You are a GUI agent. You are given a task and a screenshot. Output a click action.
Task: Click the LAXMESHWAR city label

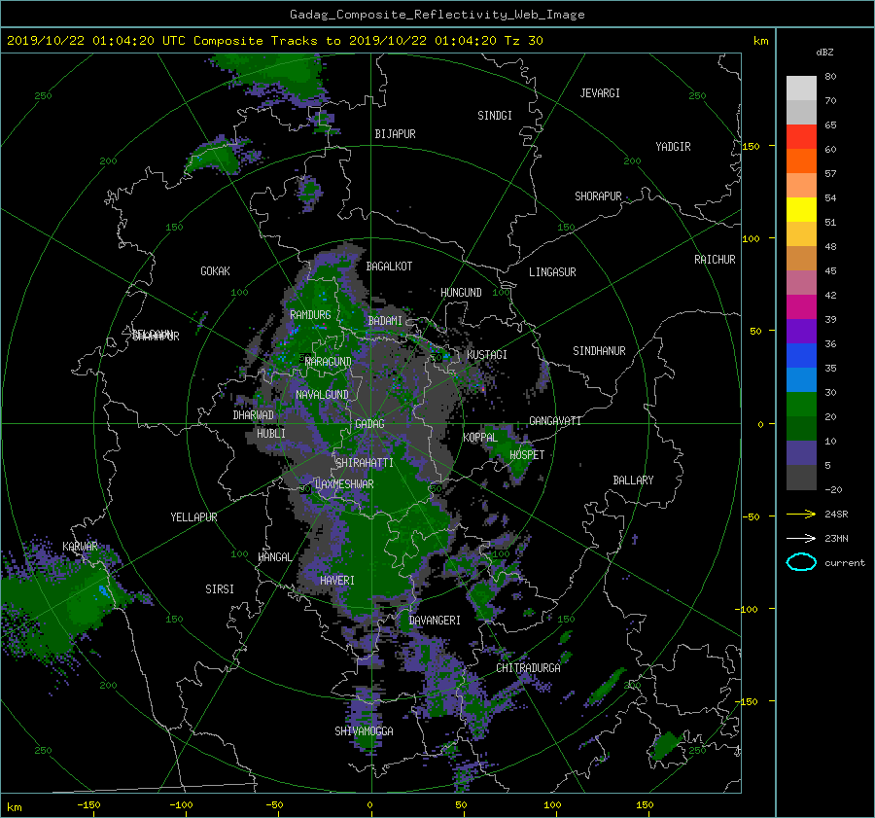[x=344, y=484]
